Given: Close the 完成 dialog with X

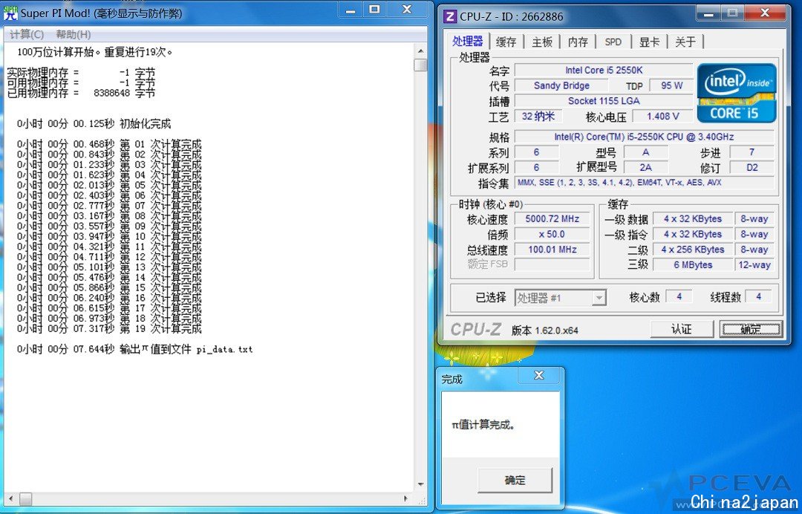Looking at the screenshot, I should 538,375.
